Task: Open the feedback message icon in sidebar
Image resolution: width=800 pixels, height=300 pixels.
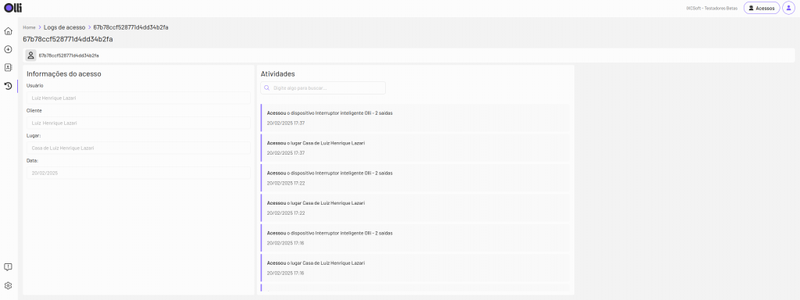Action: pos(8,267)
